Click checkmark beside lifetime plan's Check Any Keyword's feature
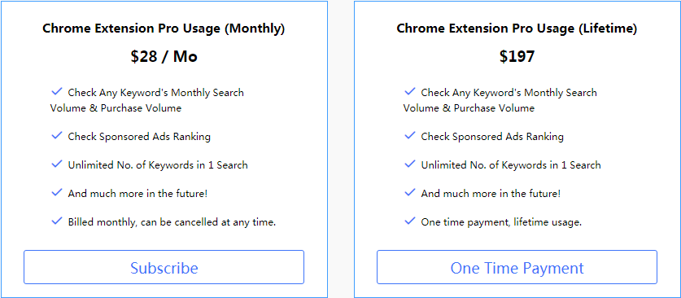 point(410,92)
